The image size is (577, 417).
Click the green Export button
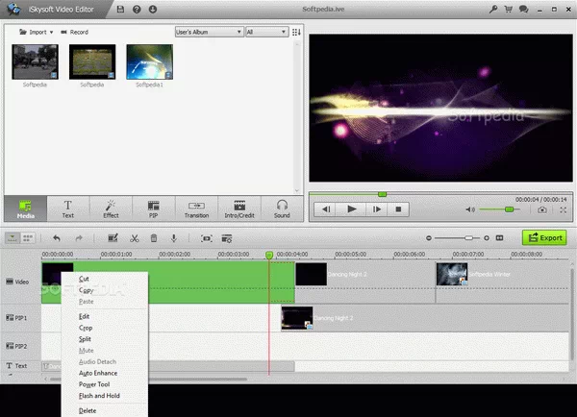(x=544, y=237)
